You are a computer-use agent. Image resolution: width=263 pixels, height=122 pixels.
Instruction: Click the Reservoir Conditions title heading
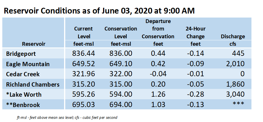99,11
